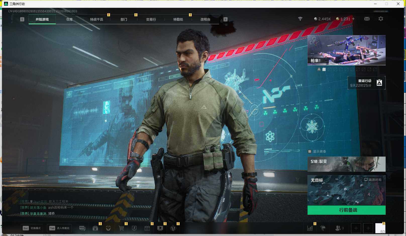Enable the 开启排位 ranked checkbox
Screen dimensions: 406x236
[313, 167]
